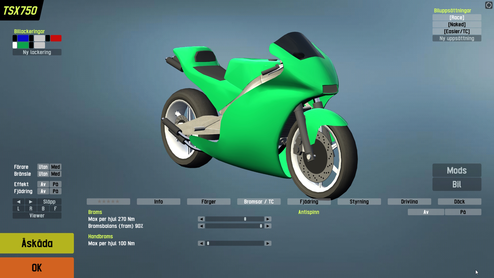The height and width of the screenshot is (278, 494).
Task: Switch Effekt to Av
Action: 43,184
